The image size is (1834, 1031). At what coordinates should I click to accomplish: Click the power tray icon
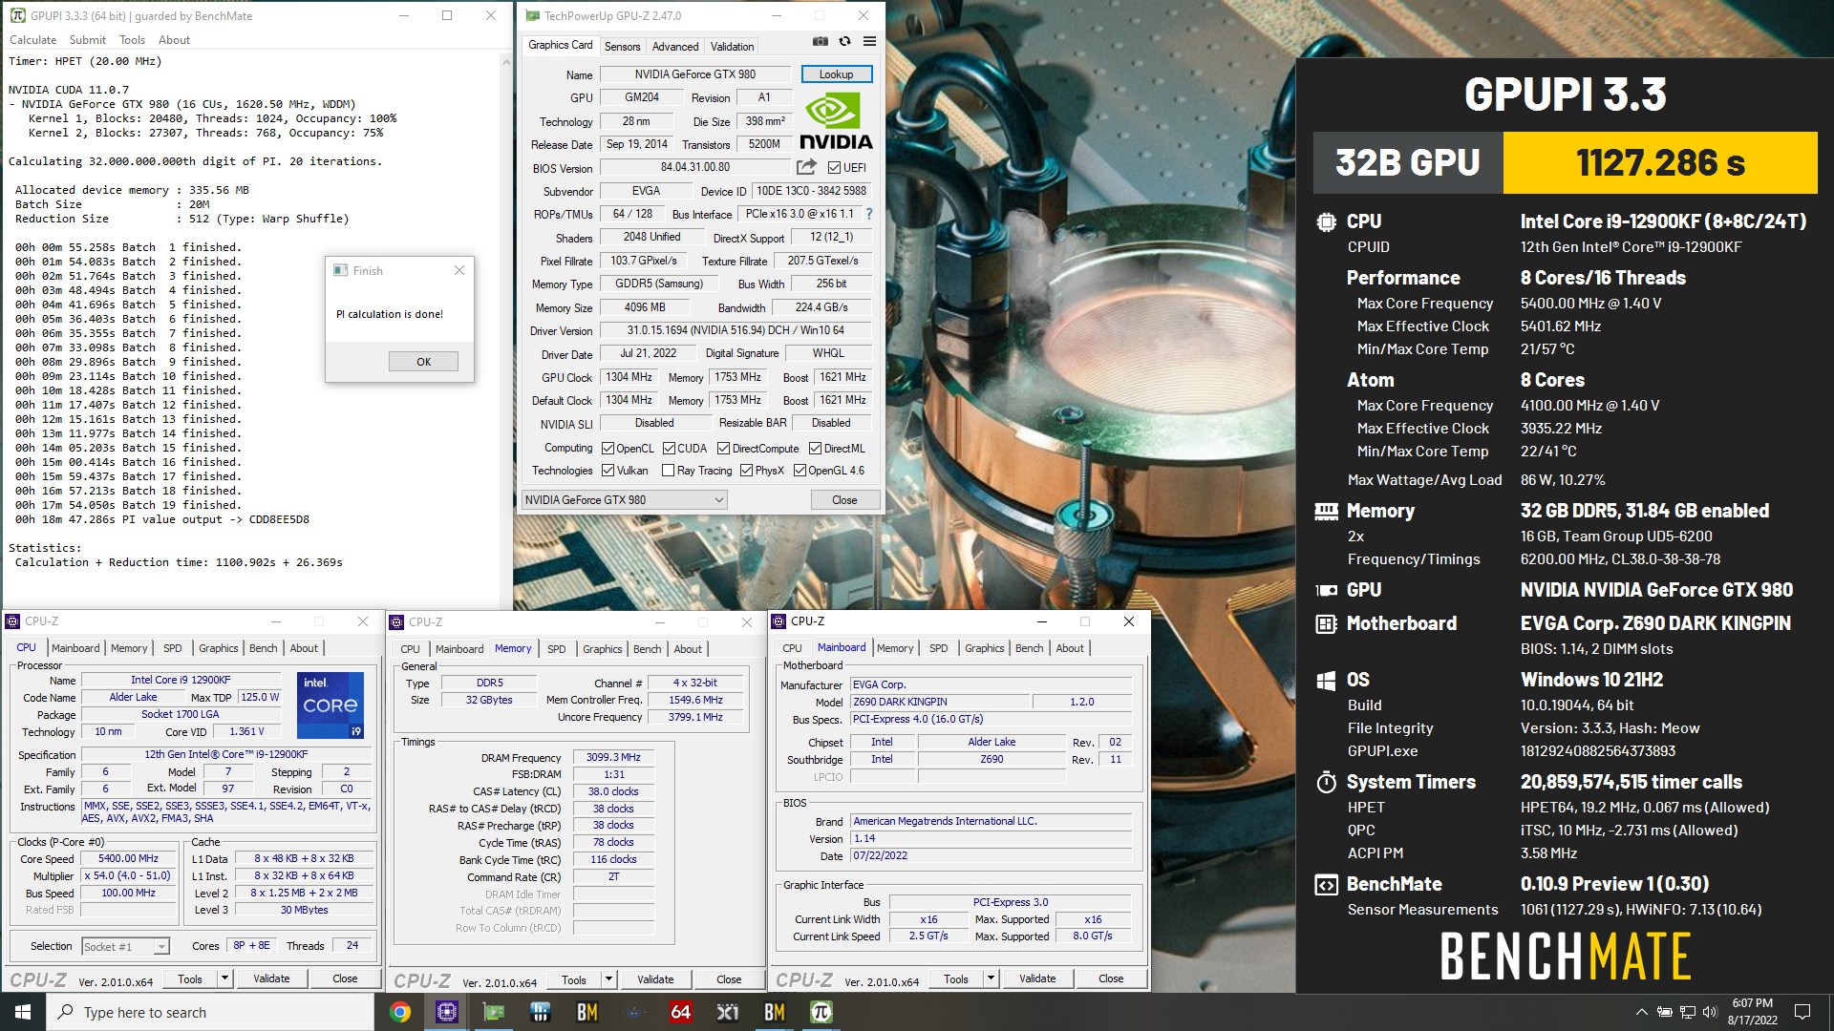tap(1664, 1012)
